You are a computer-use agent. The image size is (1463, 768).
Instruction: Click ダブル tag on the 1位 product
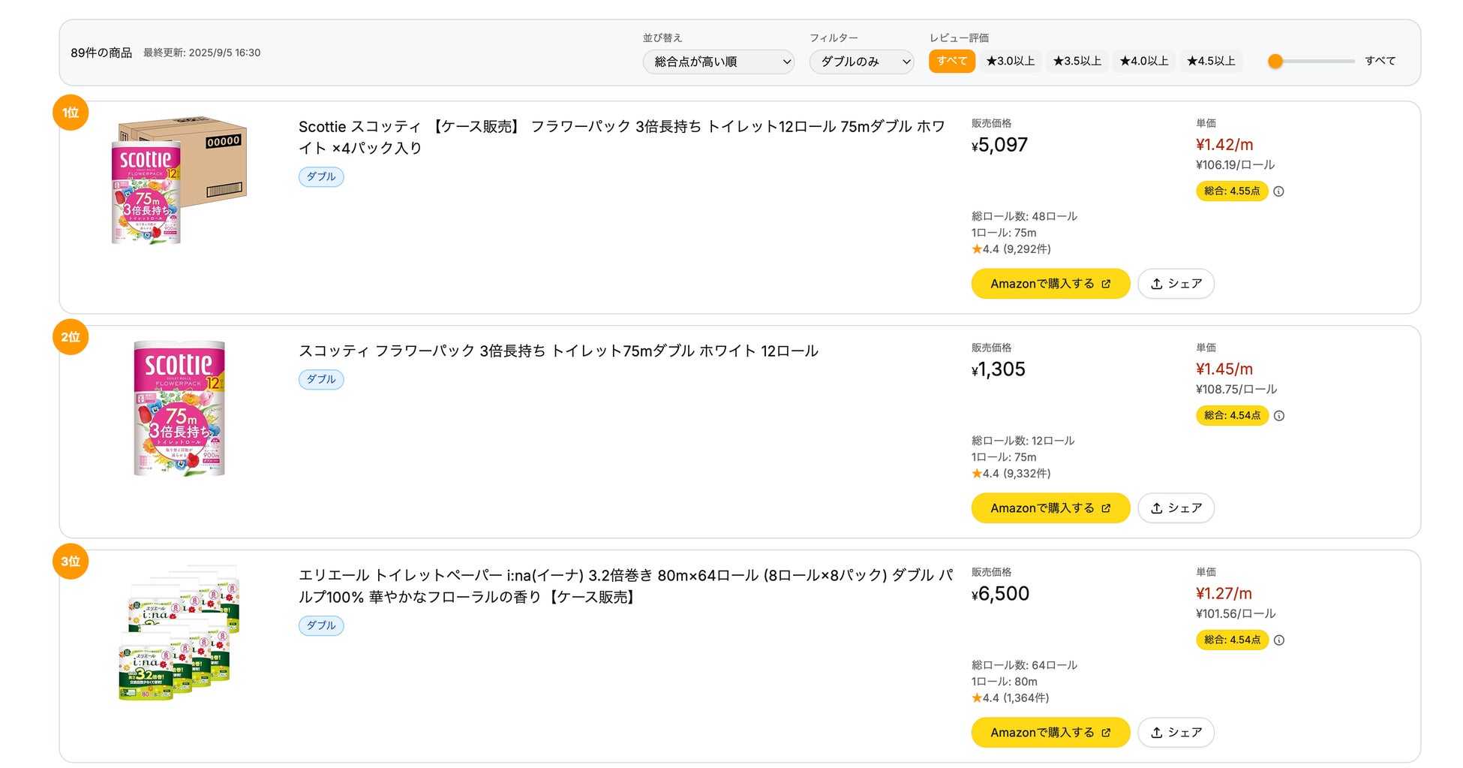click(x=321, y=177)
